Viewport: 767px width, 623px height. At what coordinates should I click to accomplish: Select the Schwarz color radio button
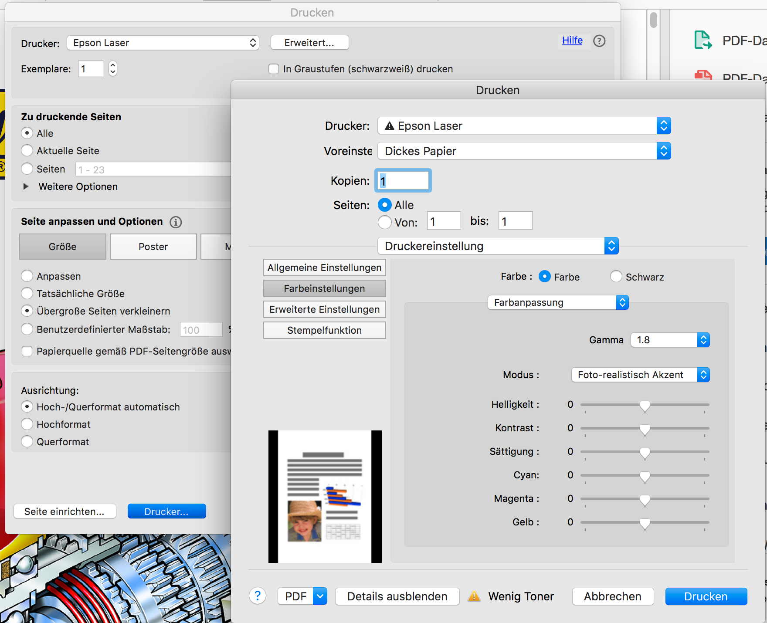point(616,277)
